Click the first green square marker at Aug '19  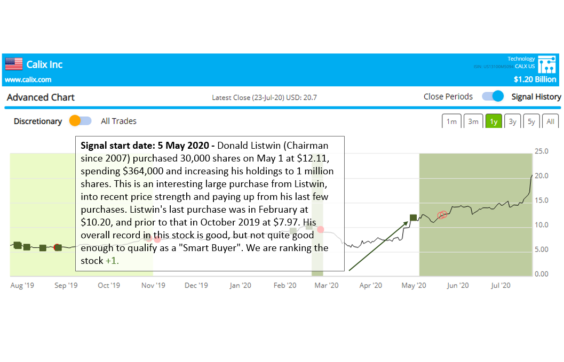pos(17,245)
